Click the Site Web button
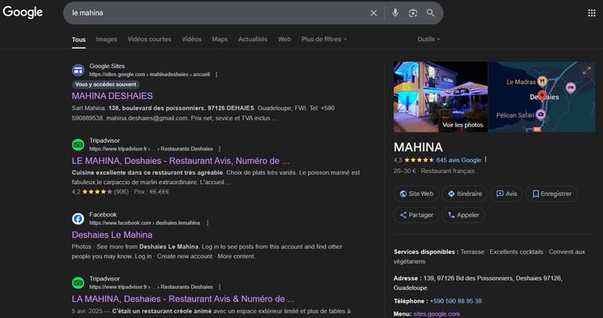603x318 pixels. [416, 193]
